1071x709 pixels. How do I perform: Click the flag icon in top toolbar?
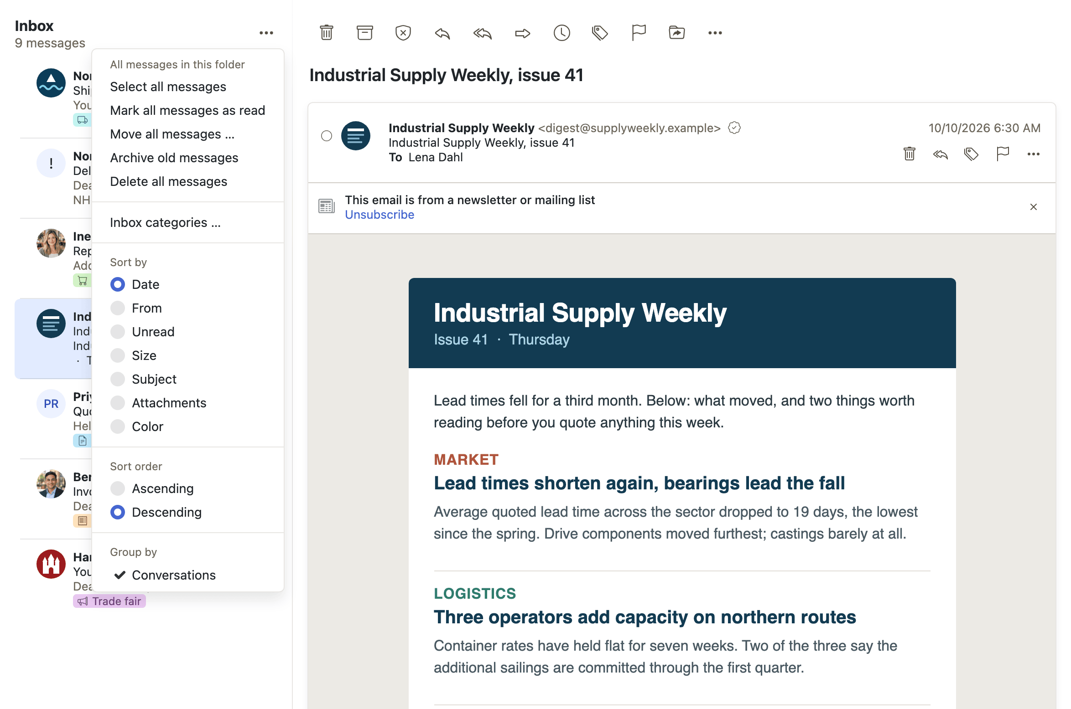[x=639, y=33]
